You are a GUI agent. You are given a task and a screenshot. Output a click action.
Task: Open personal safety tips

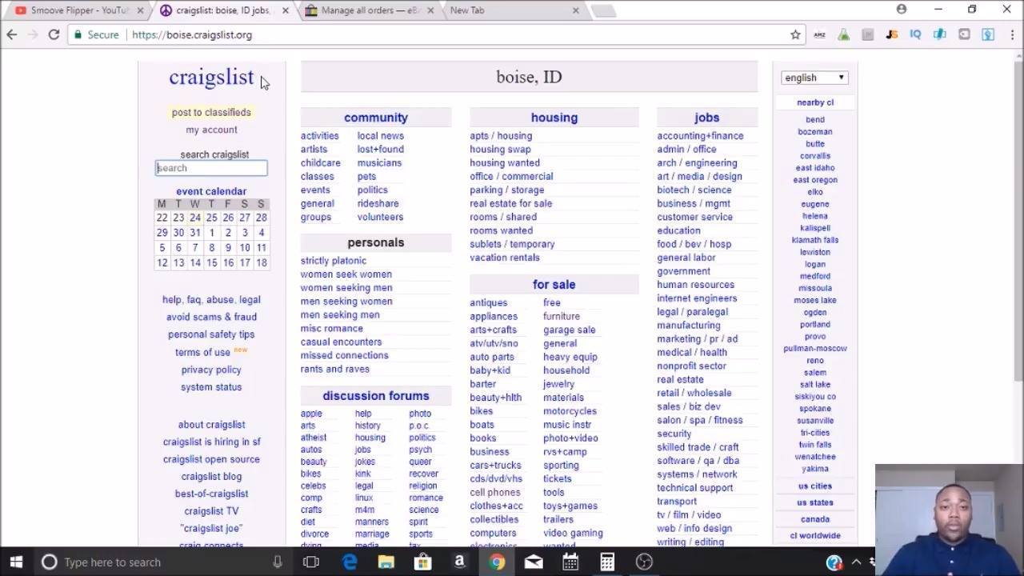211,334
